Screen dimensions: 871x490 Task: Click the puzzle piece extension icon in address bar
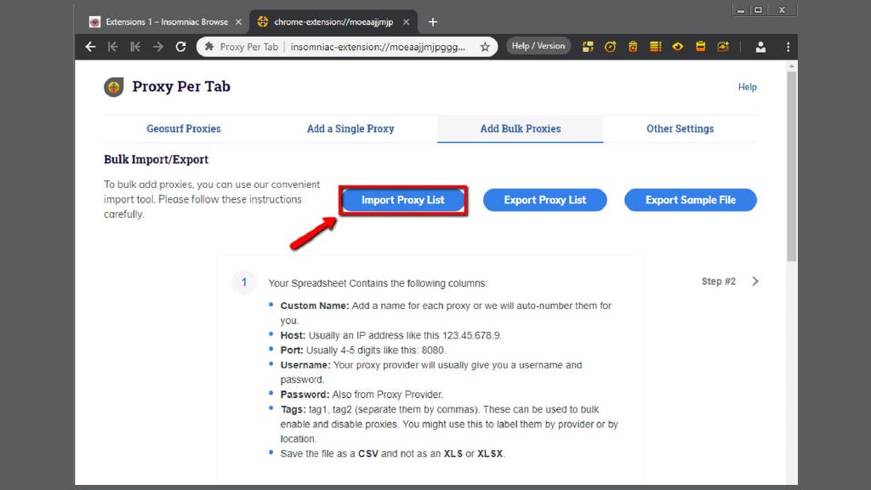(209, 47)
